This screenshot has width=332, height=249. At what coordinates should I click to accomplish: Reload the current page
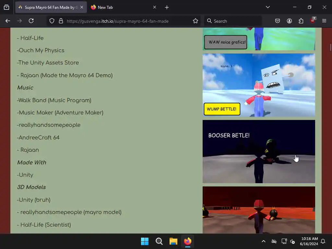click(x=31, y=21)
